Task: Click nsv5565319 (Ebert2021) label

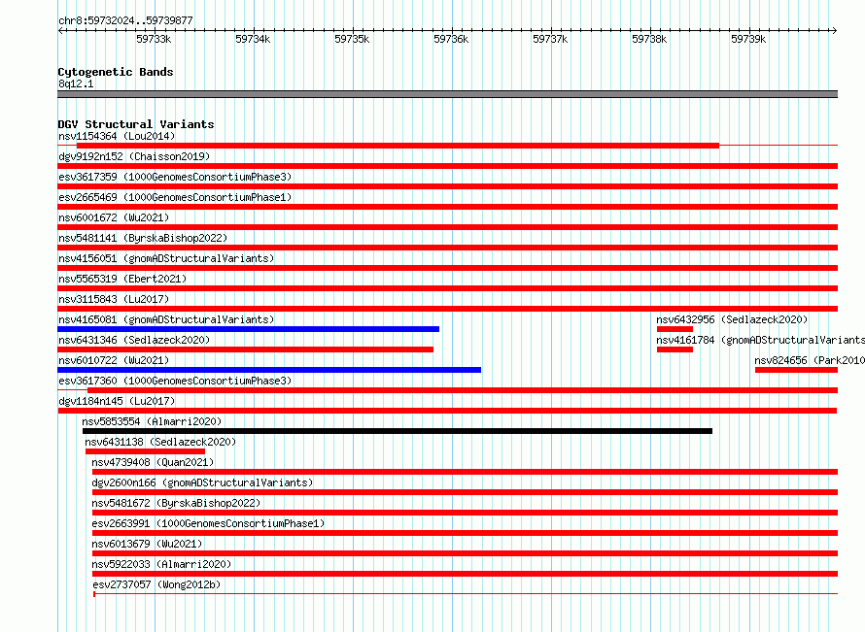Action: point(122,279)
